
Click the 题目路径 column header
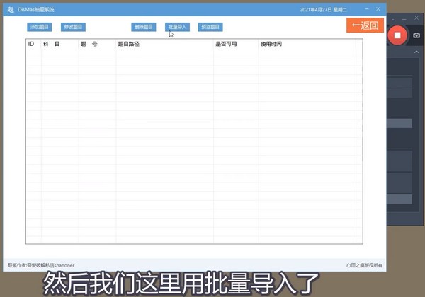tap(165, 44)
